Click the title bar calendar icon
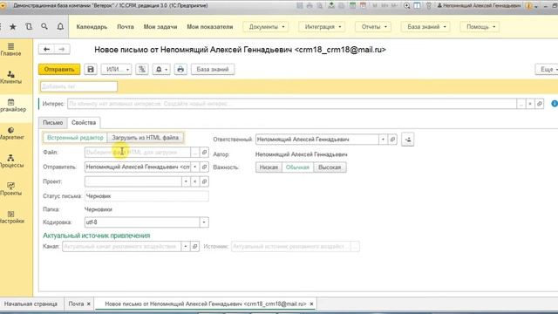Screen dimensions: 558x314 363,6
